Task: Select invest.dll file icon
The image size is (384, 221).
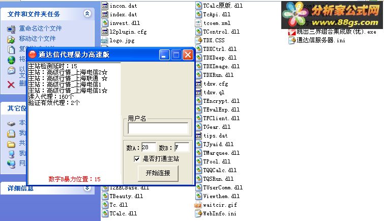Action: pyautogui.click(x=105, y=23)
